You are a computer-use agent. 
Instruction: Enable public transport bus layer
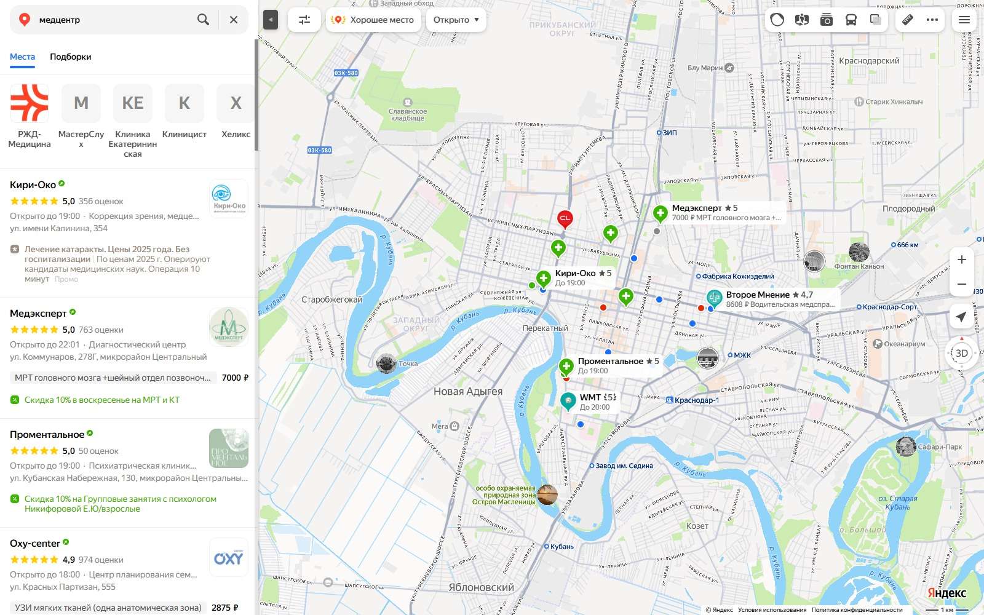coord(851,20)
